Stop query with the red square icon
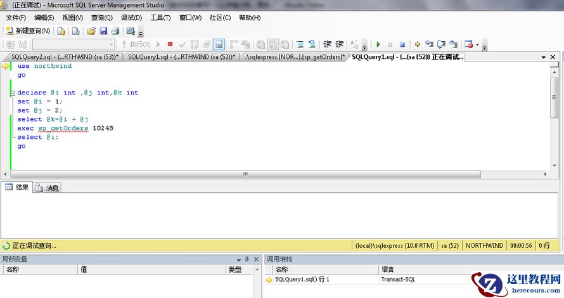 tap(170, 44)
